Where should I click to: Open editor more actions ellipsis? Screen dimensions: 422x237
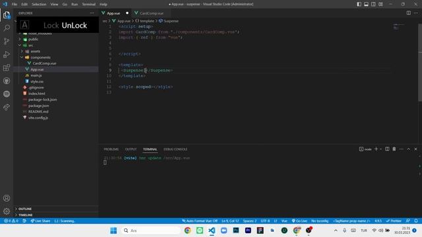(416, 13)
